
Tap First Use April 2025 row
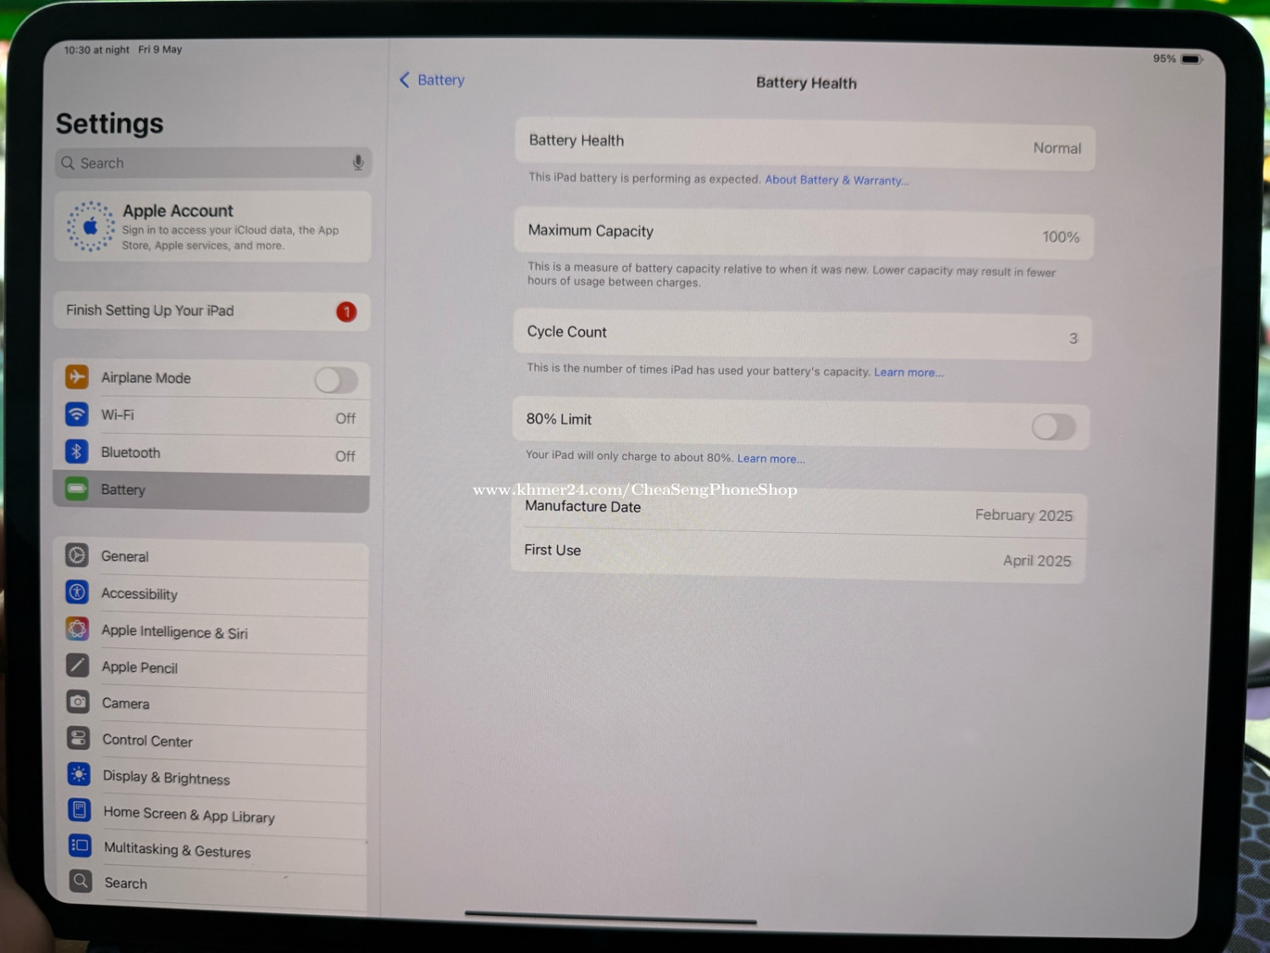[798, 555]
